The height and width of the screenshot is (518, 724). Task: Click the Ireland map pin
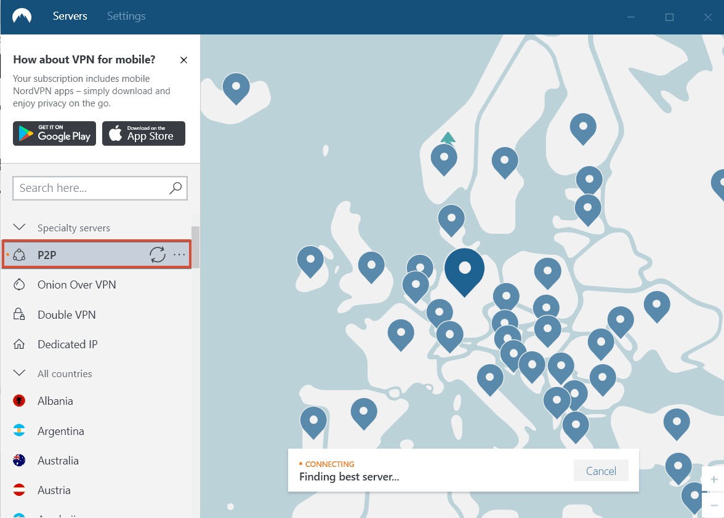(310, 261)
